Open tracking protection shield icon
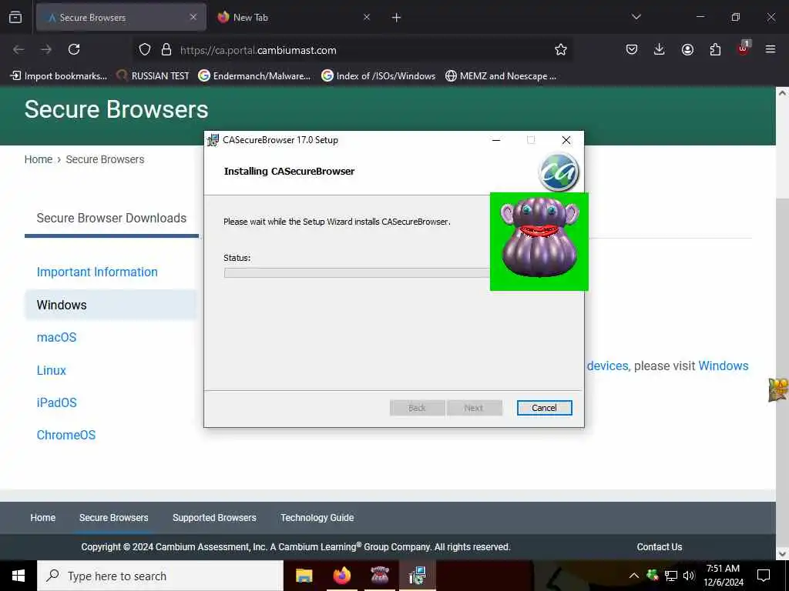This screenshot has height=591, width=789. click(x=145, y=49)
